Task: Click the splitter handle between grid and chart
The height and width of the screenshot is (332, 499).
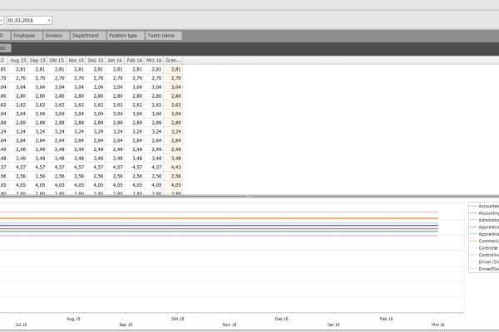Action: pos(249,196)
